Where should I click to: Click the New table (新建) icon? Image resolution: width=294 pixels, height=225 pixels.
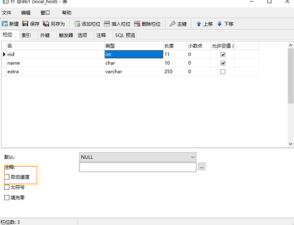pyautogui.click(x=5, y=24)
